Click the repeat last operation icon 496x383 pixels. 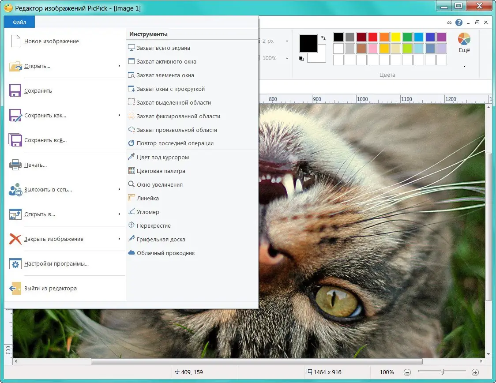pos(131,143)
